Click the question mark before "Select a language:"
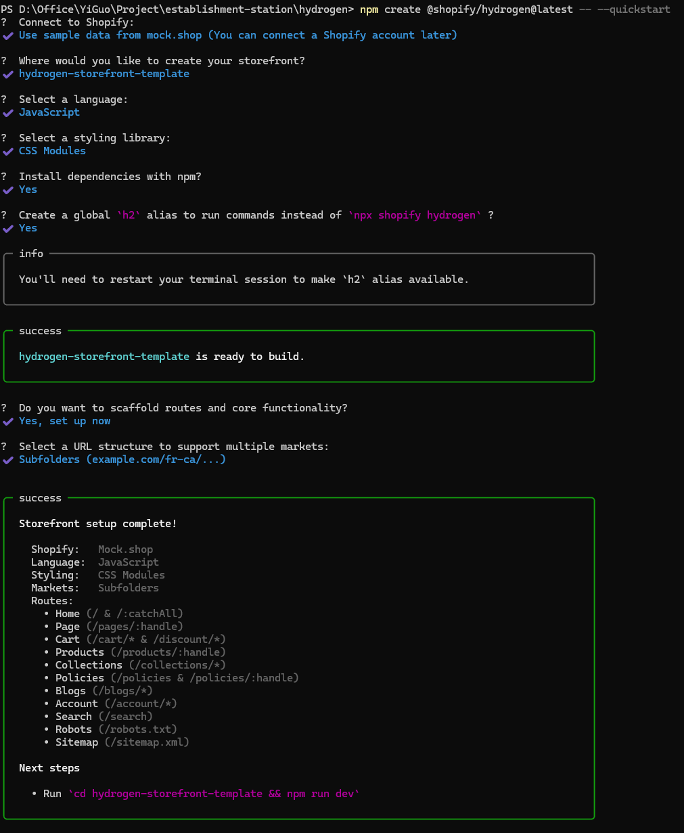The image size is (684, 833). [4, 99]
